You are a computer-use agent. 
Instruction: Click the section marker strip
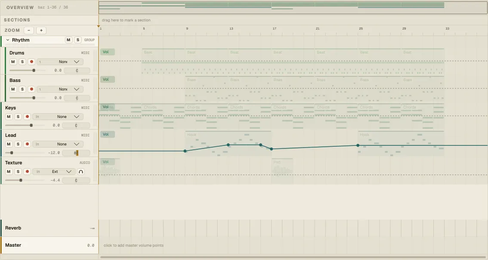293,20
